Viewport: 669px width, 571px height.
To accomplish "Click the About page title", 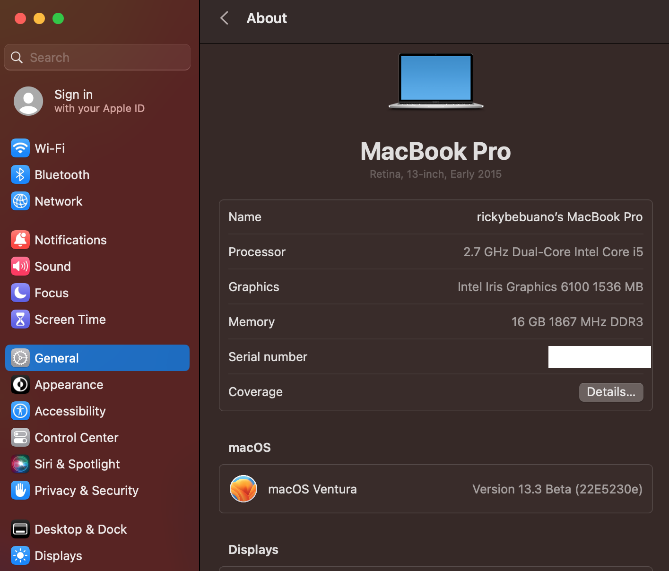I will tap(267, 18).
